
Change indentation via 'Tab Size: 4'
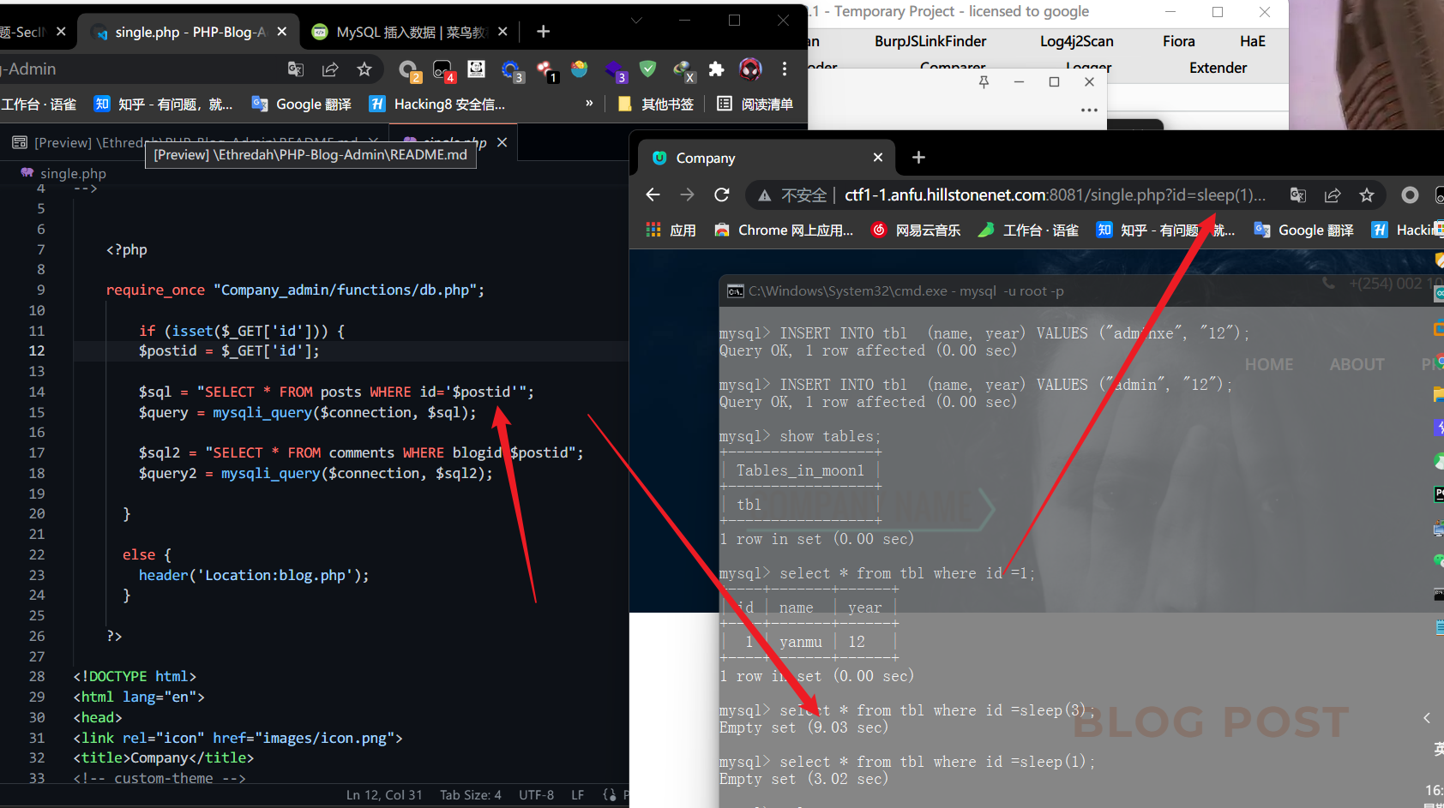click(471, 795)
